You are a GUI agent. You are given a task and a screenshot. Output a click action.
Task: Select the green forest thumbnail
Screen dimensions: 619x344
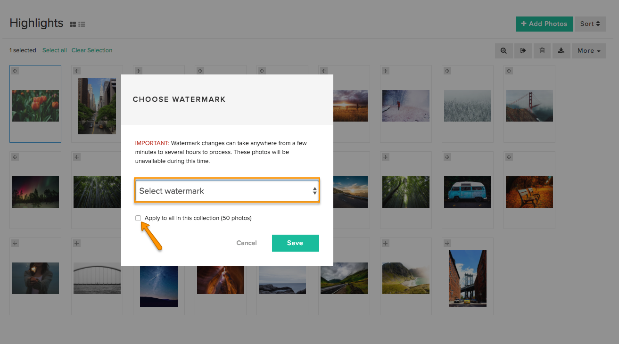click(406, 192)
